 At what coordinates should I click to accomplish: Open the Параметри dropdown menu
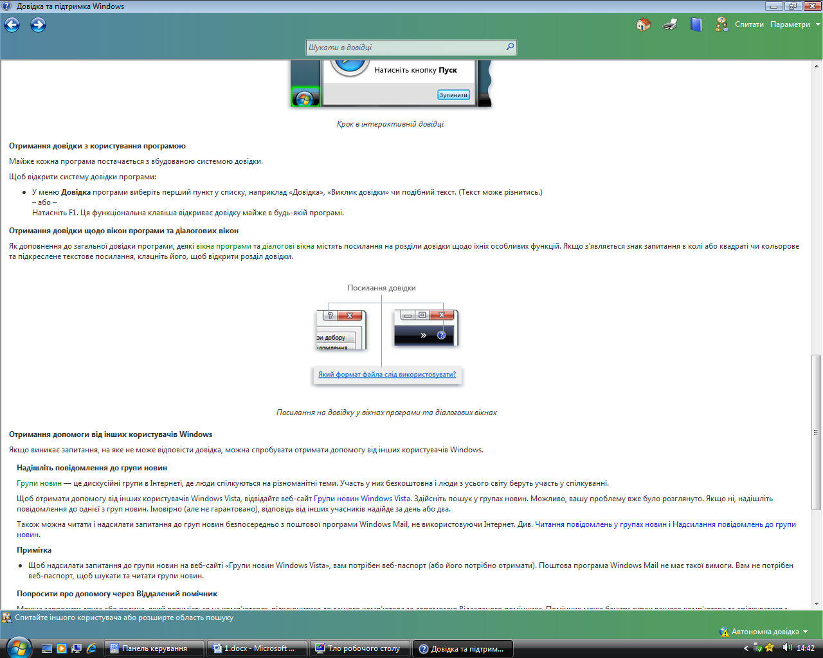795,24
